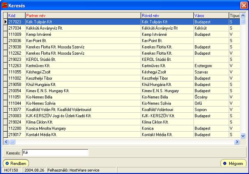Select Kimex E.N.S. Hungary Kft. row
249x174 pixels.
pyautogui.click(x=122, y=90)
